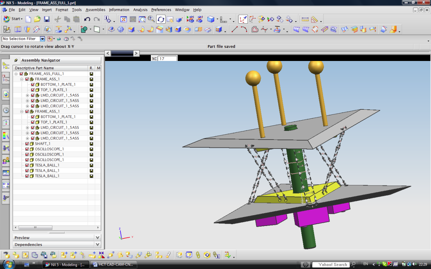The width and height of the screenshot is (431, 269).
Task: Click the Undo arrow icon
Action: coord(87,19)
